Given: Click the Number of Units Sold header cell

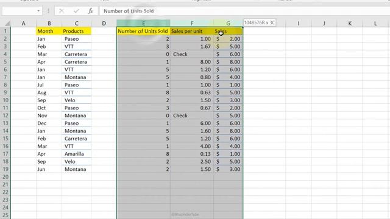Looking at the screenshot, I should tap(143, 31).
